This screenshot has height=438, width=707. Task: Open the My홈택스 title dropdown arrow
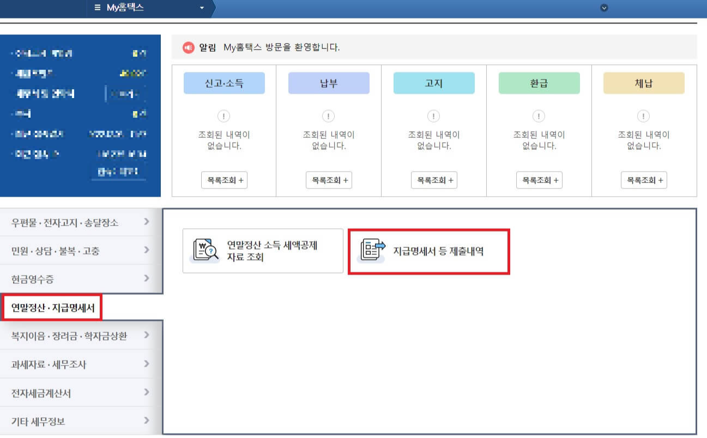click(x=201, y=8)
